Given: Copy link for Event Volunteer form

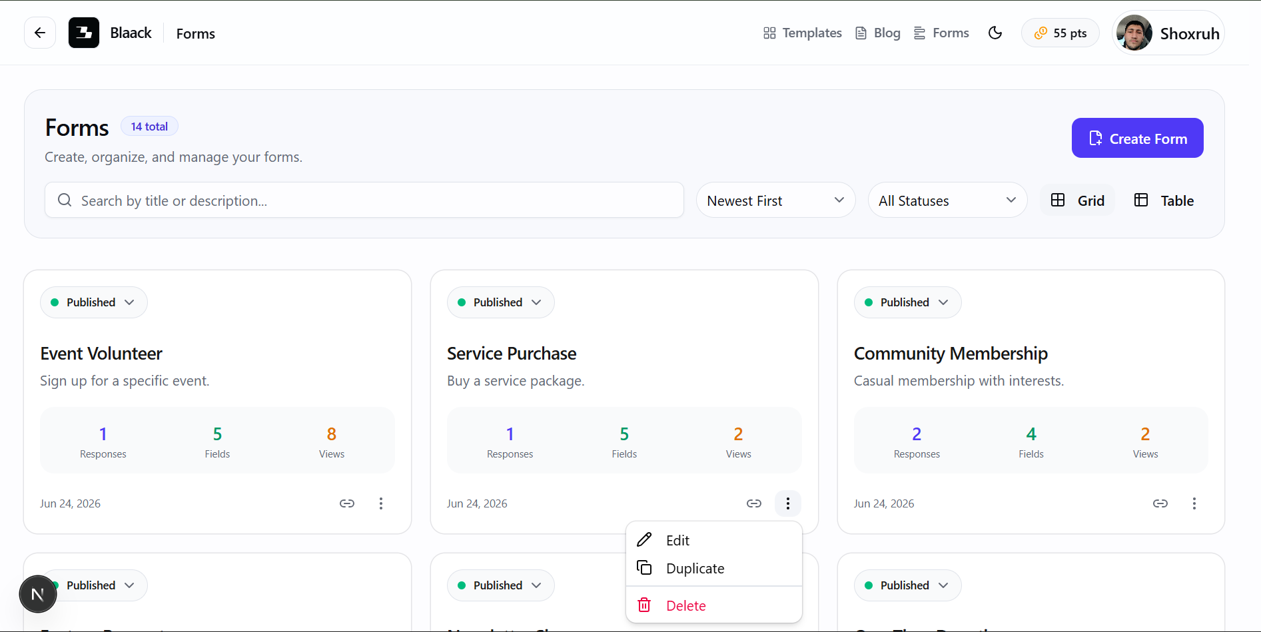Looking at the screenshot, I should coord(347,503).
